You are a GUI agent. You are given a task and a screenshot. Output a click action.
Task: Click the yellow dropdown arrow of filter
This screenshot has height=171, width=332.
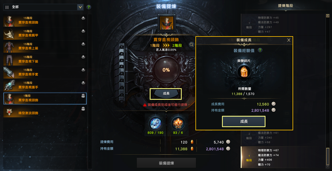pyautogui.click(x=80, y=7)
